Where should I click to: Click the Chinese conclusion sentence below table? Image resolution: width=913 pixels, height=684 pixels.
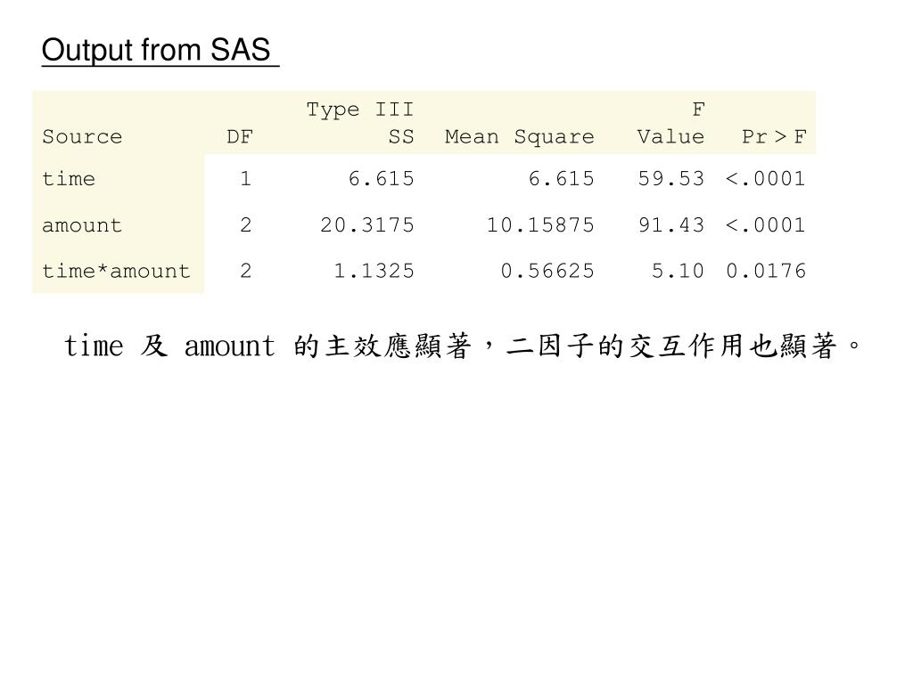[x=462, y=346]
